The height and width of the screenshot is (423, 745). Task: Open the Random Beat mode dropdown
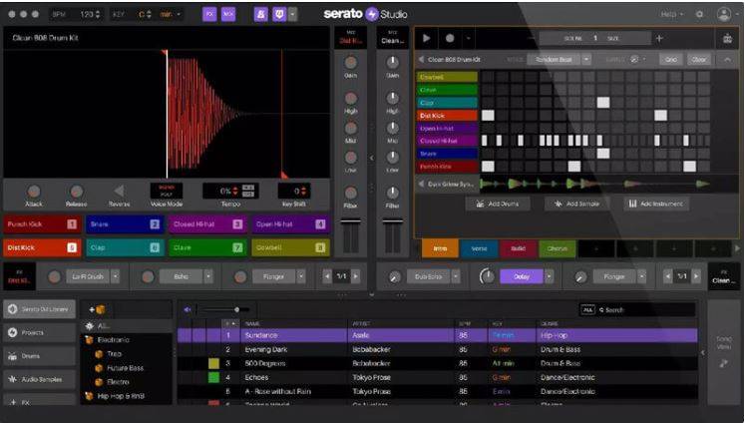tap(586, 59)
